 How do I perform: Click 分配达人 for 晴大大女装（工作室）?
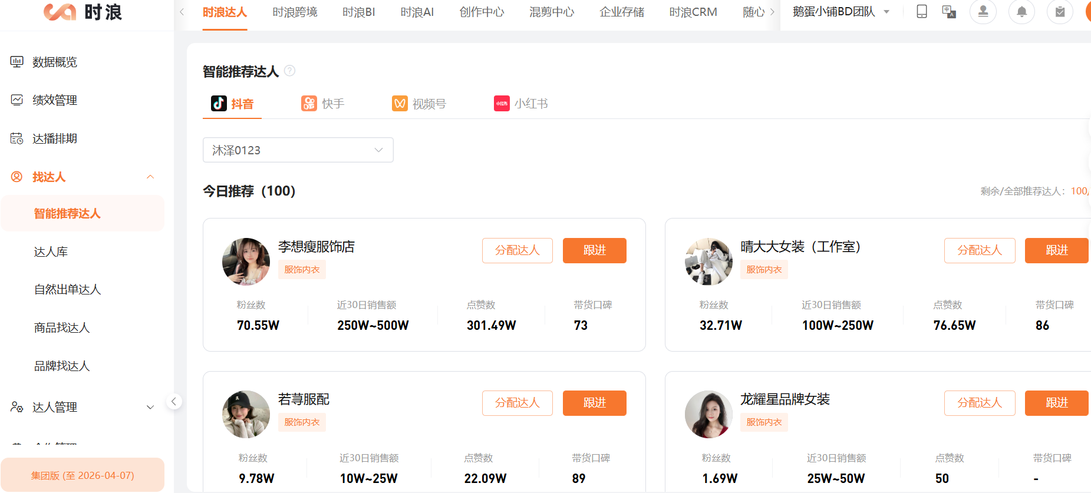[980, 250]
